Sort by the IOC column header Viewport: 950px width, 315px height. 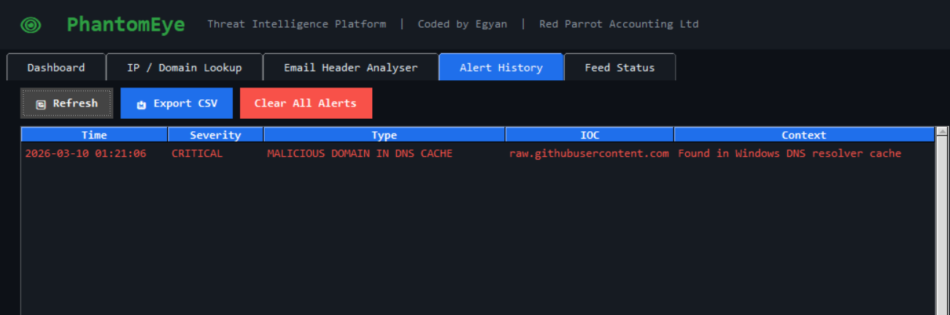[590, 135]
